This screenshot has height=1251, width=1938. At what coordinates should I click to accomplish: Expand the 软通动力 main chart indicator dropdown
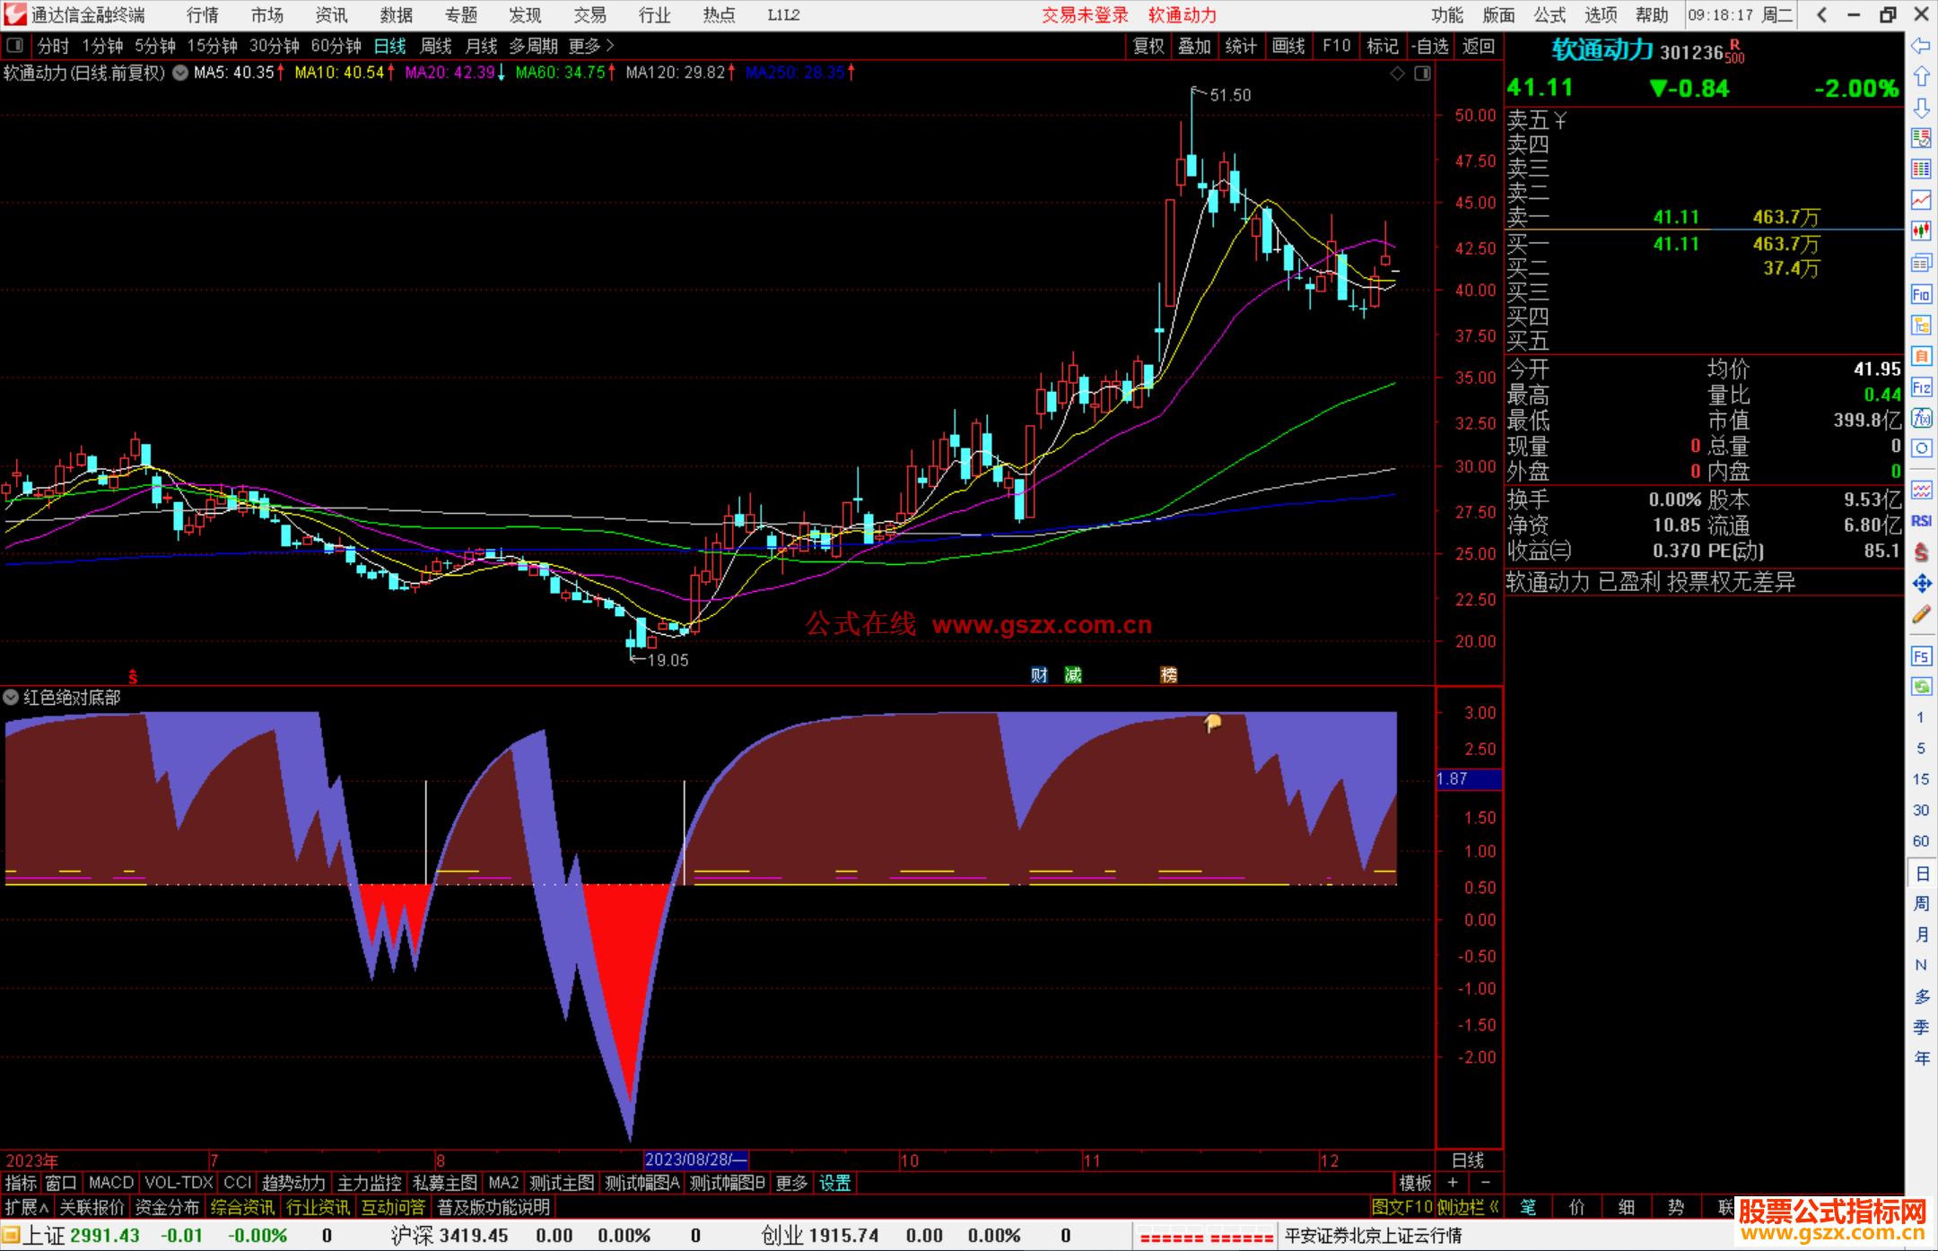coord(180,74)
